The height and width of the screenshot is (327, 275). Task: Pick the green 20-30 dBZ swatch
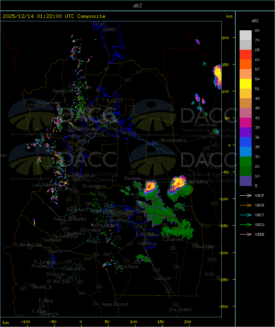[245, 162]
